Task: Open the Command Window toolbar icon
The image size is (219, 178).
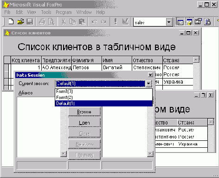Action: 180,22
